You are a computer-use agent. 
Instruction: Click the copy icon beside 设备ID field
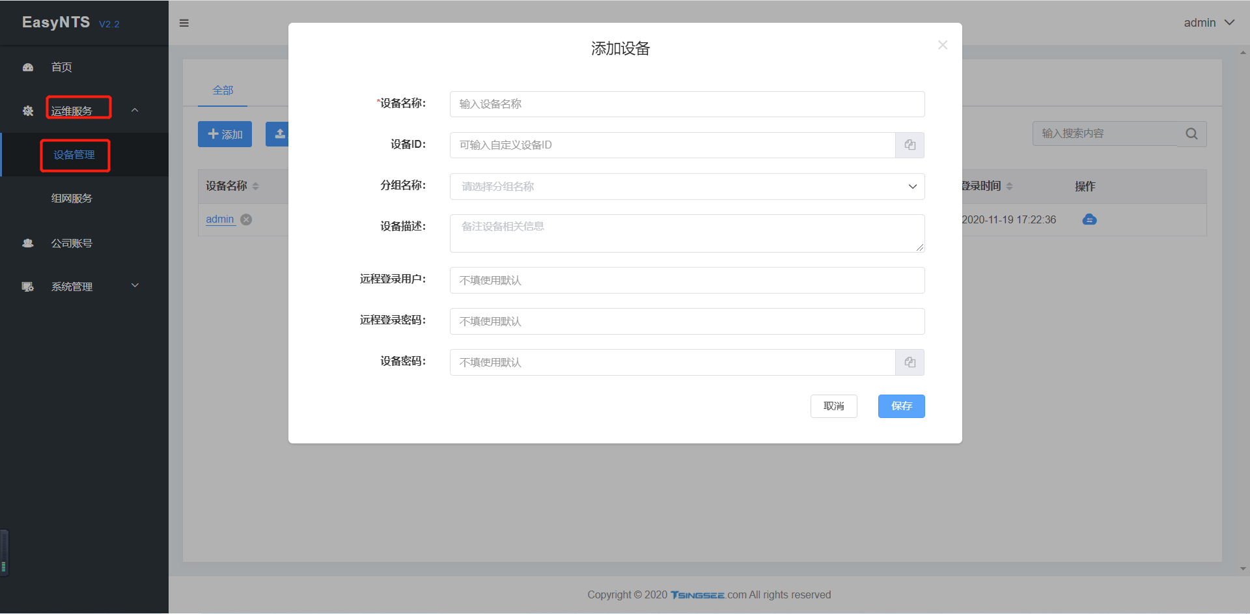910,145
